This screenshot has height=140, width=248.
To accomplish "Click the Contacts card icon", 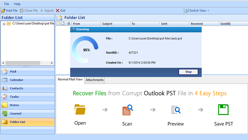I will click(5, 88).
